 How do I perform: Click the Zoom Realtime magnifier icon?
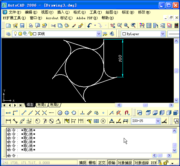pyautogui.click(x=120, y=26)
